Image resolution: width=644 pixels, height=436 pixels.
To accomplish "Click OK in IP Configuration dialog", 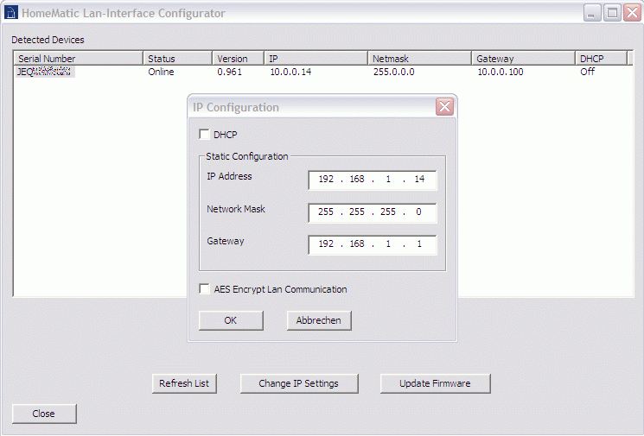I will pos(231,320).
